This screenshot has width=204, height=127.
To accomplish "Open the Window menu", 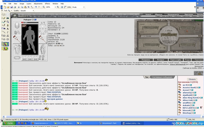I will point(55,4).
